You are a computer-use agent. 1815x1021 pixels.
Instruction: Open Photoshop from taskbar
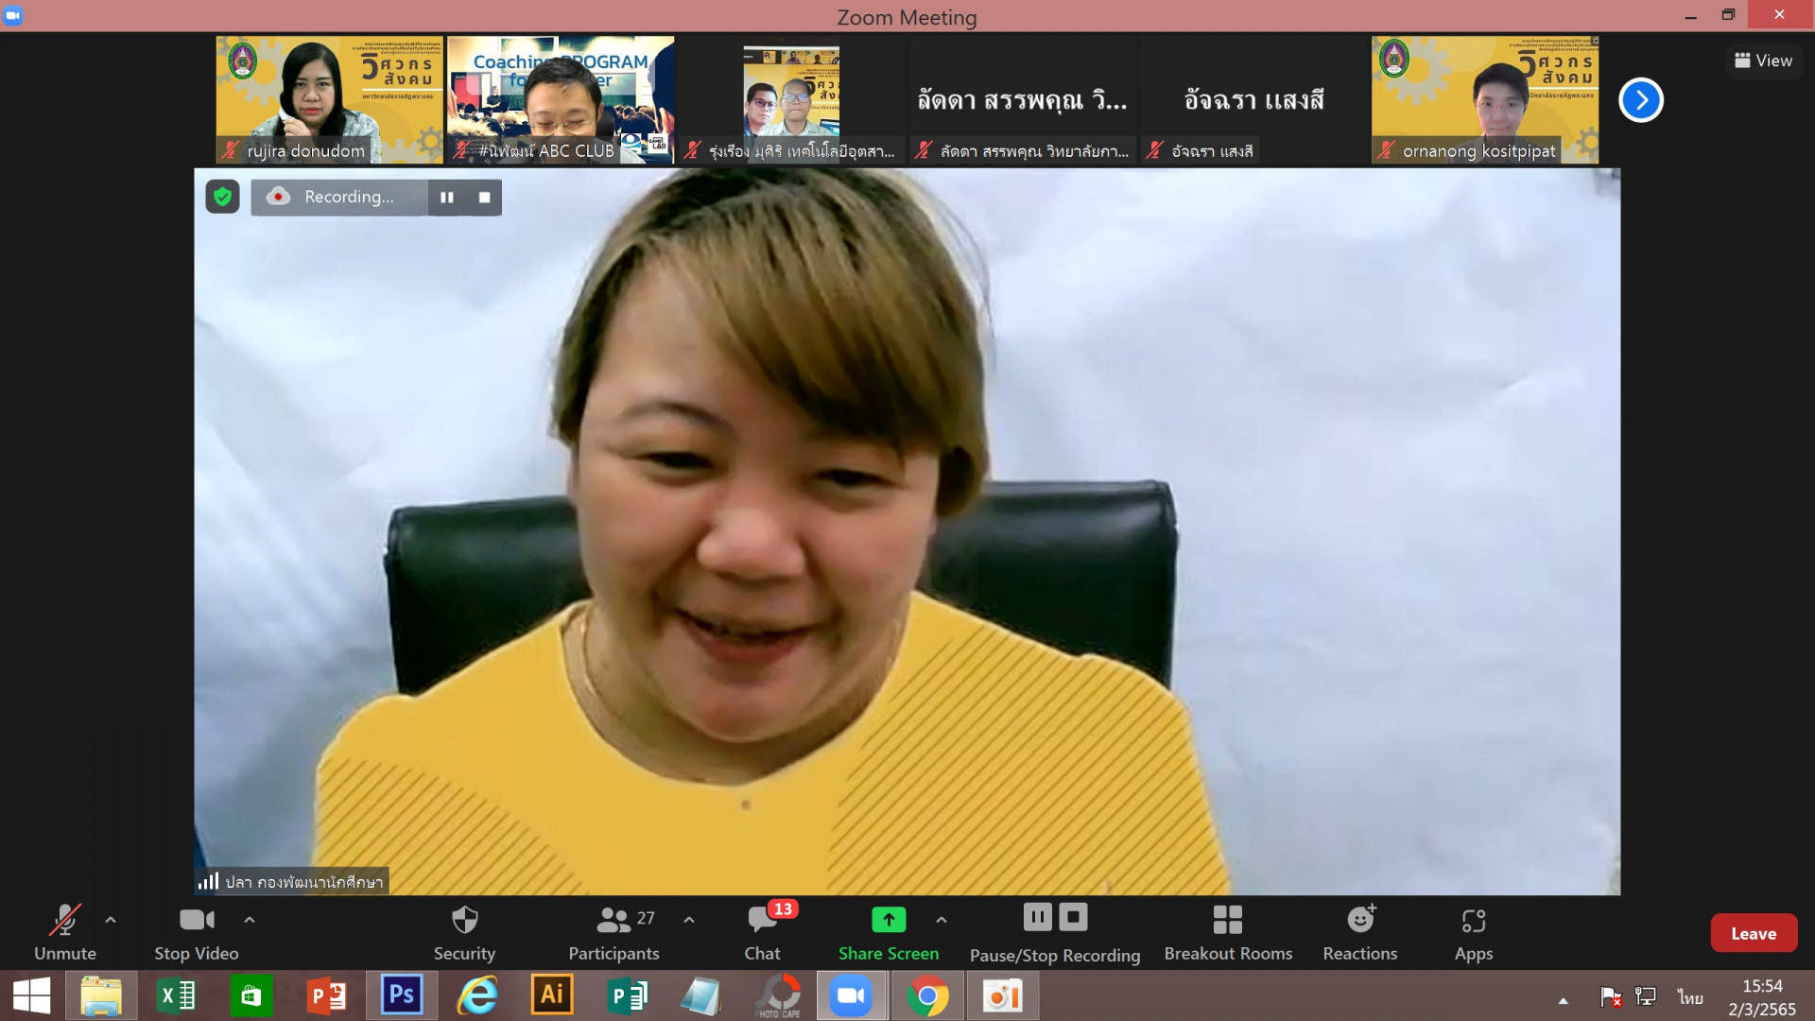tap(402, 996)
